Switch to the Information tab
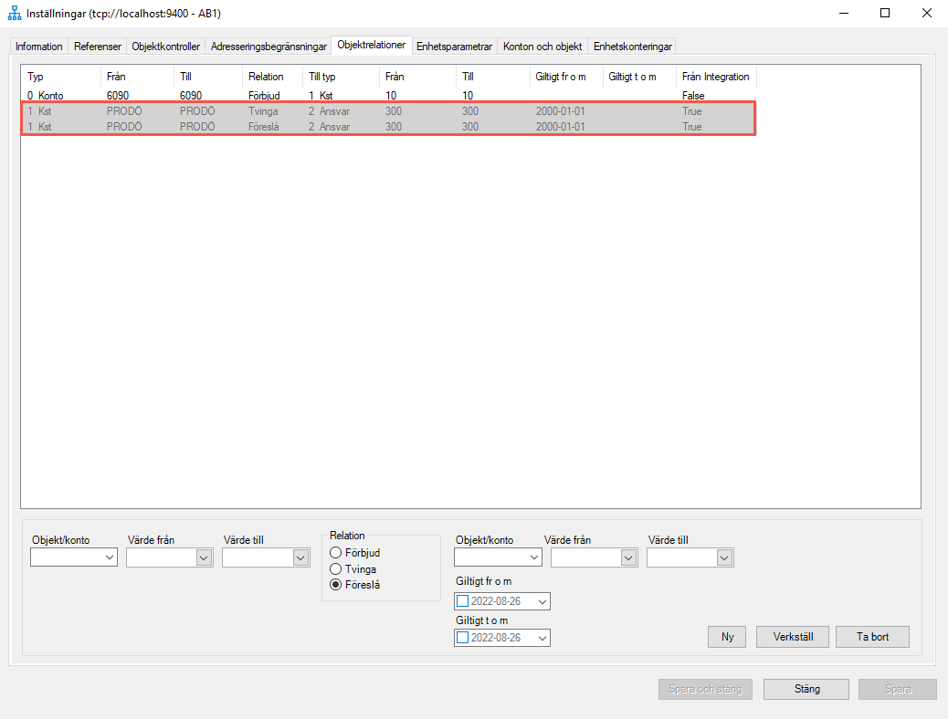 tap(38, 45)
